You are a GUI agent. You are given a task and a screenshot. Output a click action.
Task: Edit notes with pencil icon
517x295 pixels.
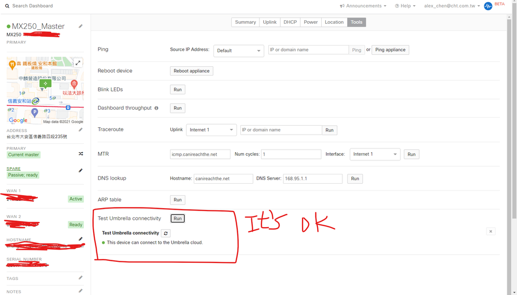pos(80,291)
